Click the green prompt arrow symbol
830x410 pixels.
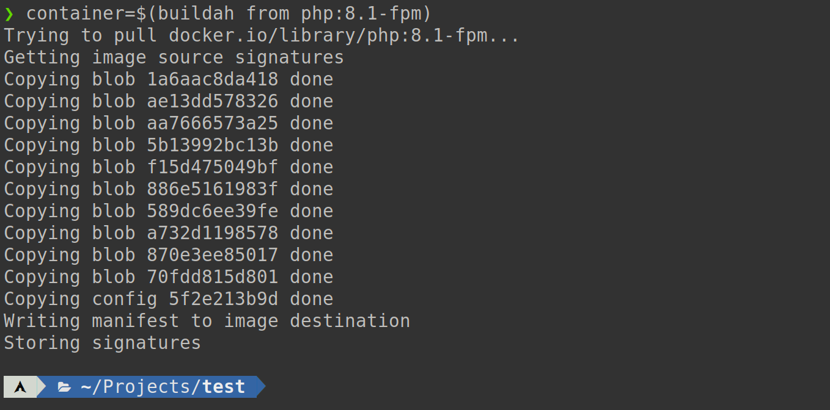(9, 13)
